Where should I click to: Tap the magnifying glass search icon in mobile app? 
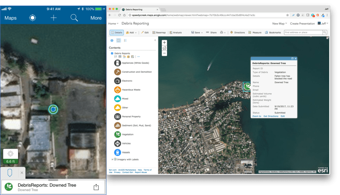pyautogui.click(x=74, y=18)
